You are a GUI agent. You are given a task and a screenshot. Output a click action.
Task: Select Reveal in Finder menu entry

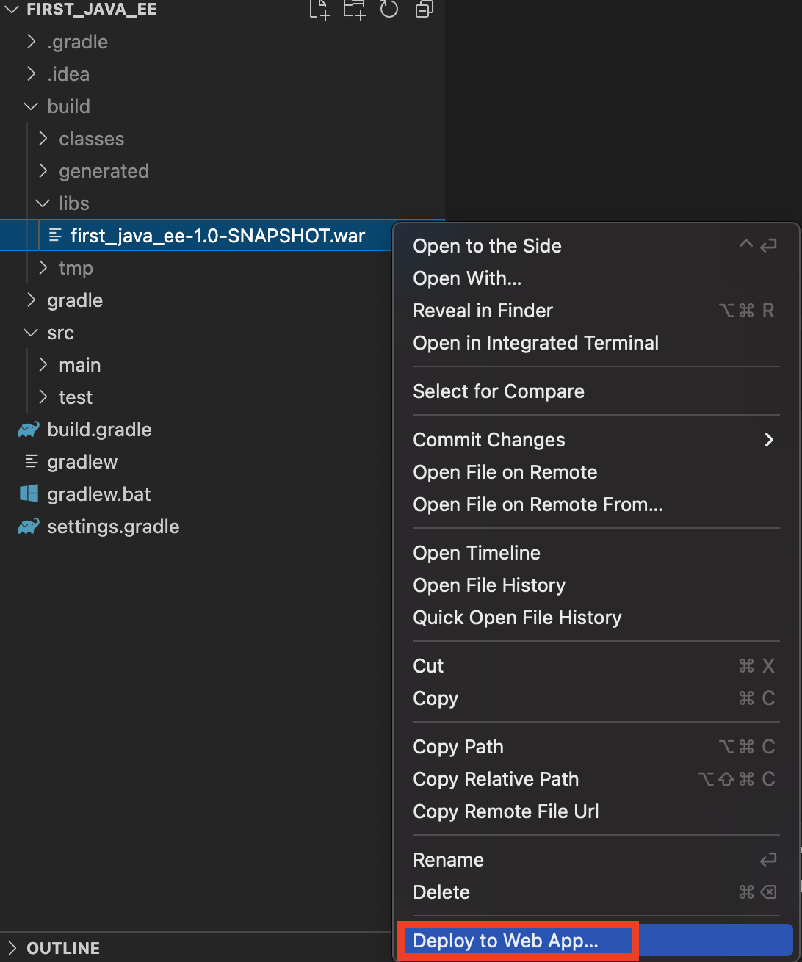pyautogui.click(x=483, y=311)
